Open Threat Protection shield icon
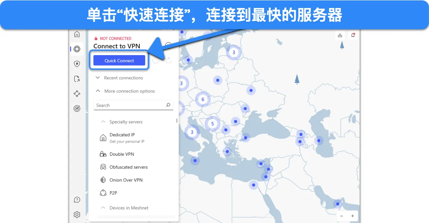 [77, 64]
